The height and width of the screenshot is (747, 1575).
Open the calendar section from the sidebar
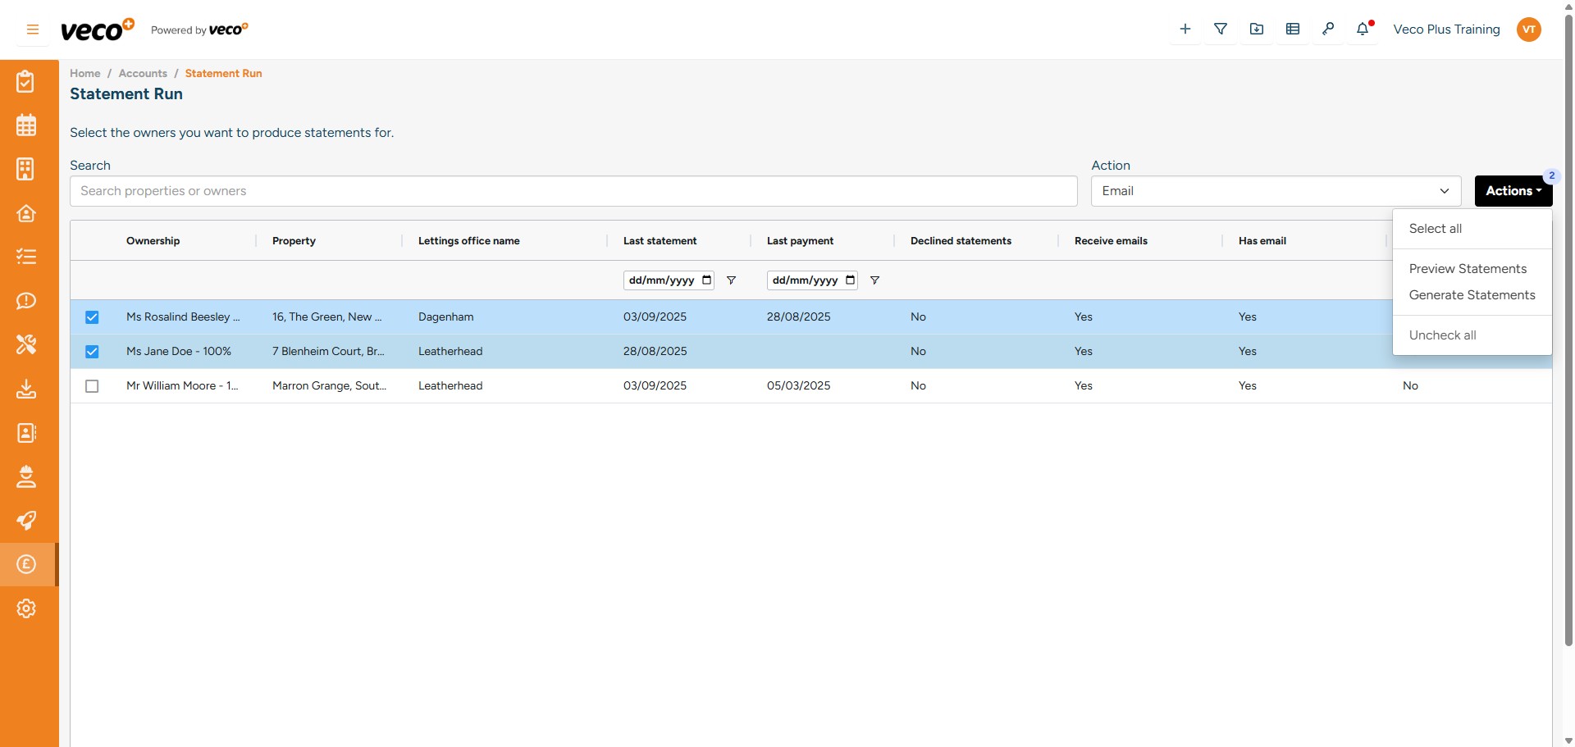[x=26, y=125]
